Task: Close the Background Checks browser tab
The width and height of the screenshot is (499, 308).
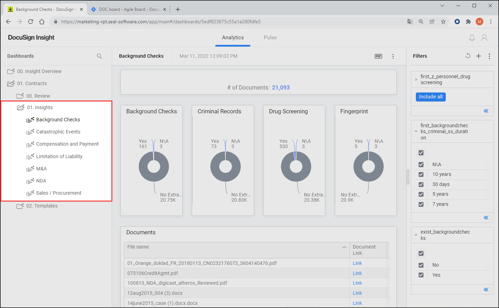Action: tap(81, 9)
